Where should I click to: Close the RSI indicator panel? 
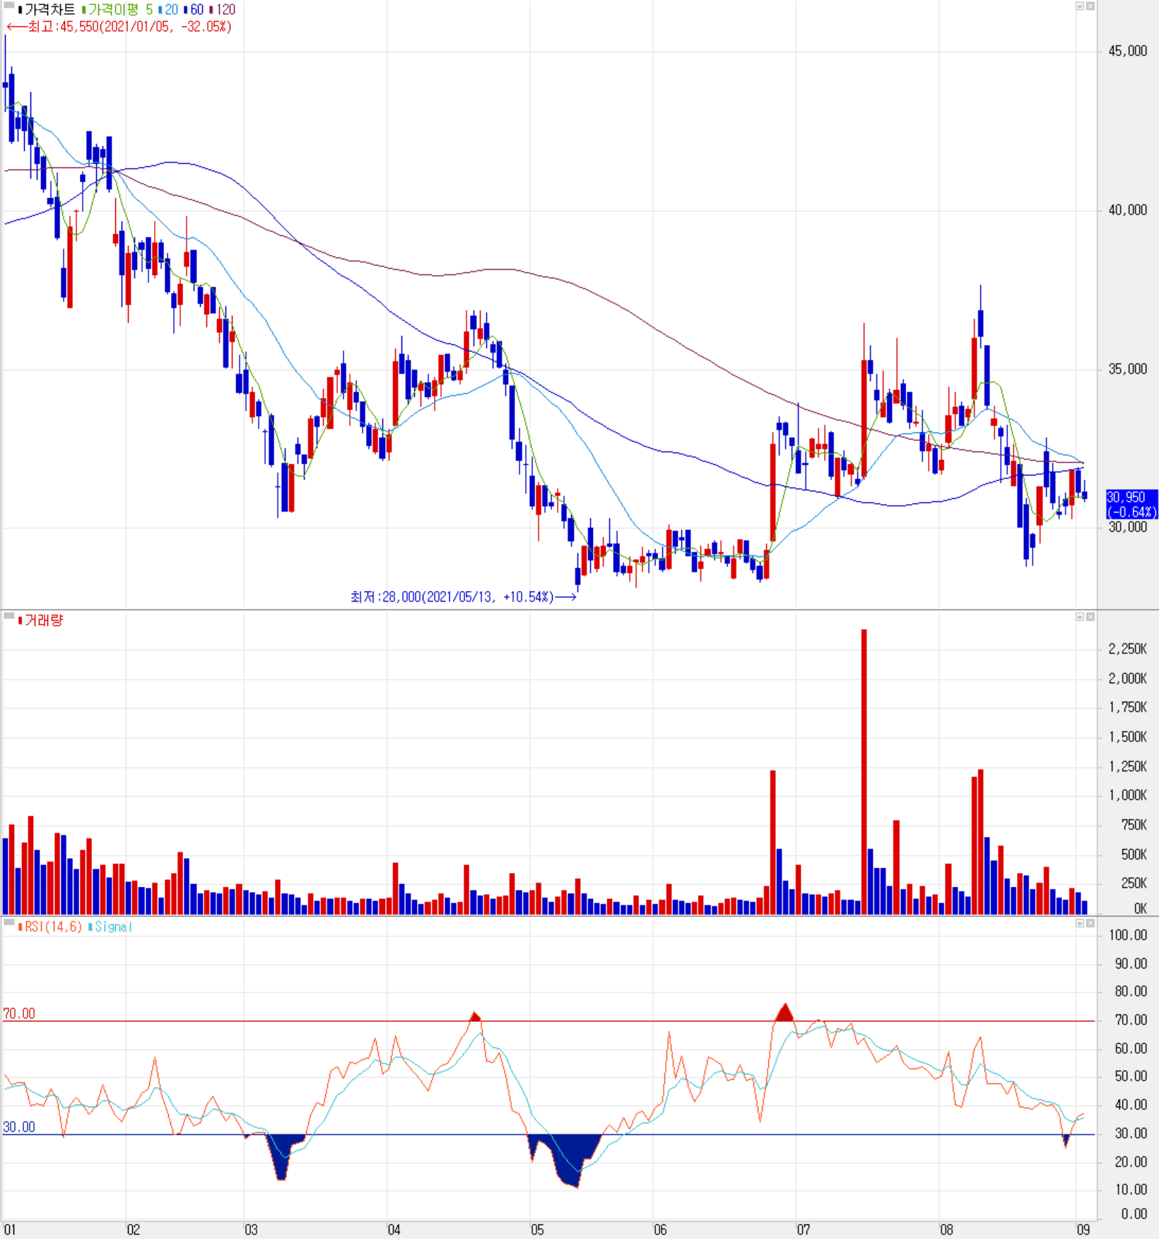tap(1090, 923)
